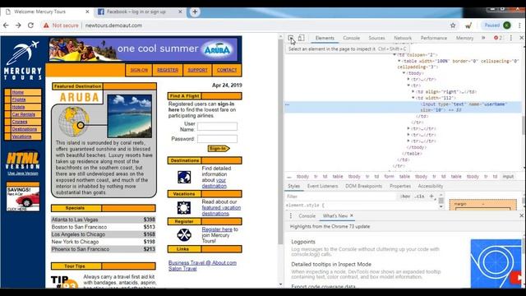Click the REGISTER nav link
The image size is (526, 296).
pyautogui.click(x=168, y=70)
